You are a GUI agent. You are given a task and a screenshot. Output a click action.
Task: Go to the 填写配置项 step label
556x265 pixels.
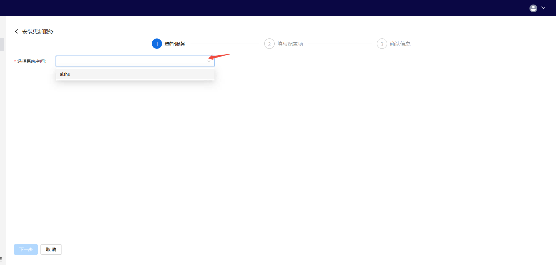(290, 44)
